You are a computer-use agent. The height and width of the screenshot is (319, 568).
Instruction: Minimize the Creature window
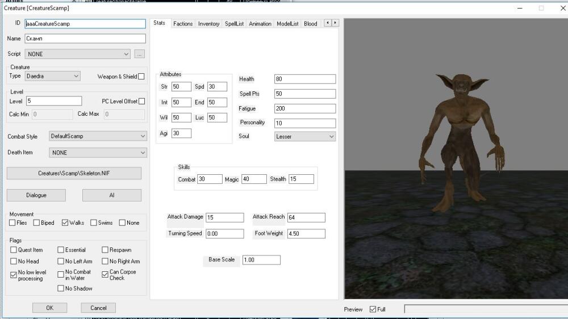[520, 8]
